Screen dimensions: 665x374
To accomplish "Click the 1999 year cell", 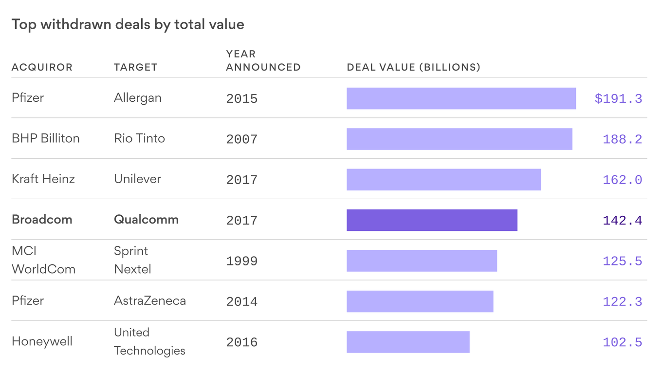I will click(x=241, y=261).
